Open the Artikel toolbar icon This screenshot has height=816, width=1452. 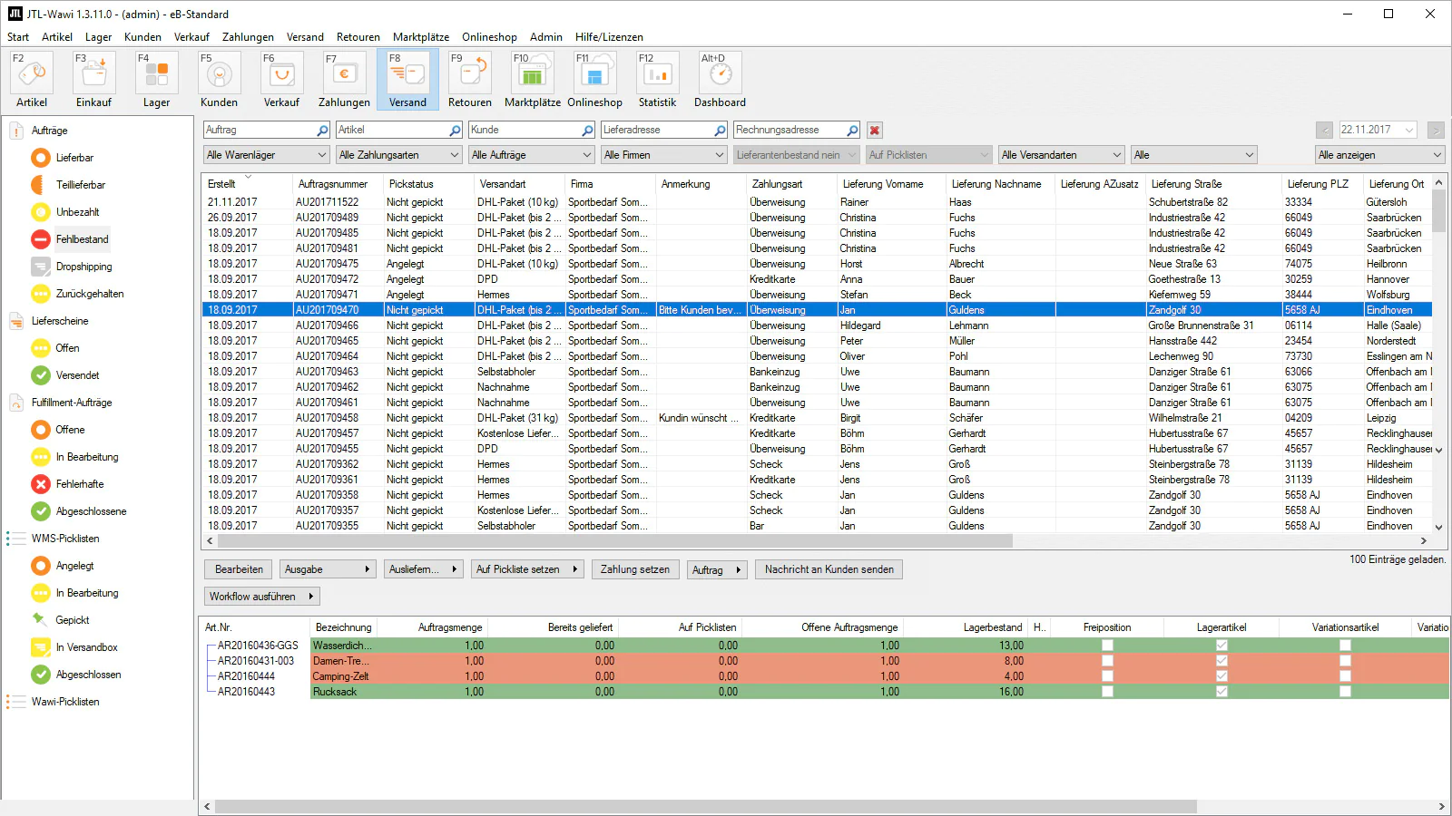pyautogui.click(x=32, y=74)
